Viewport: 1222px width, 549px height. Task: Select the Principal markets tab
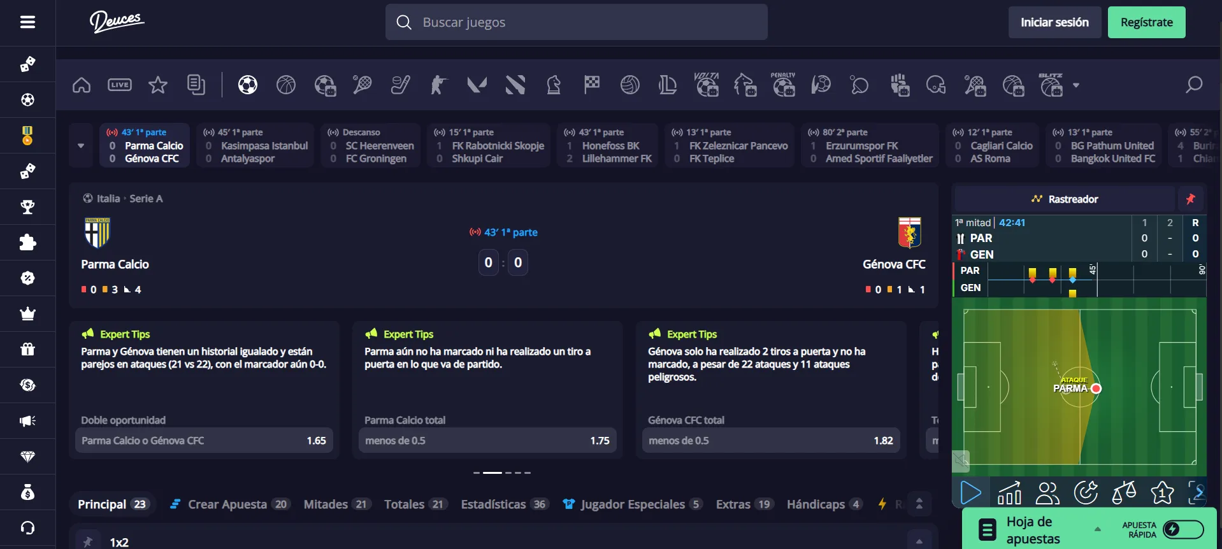click(x=112, y=504)
